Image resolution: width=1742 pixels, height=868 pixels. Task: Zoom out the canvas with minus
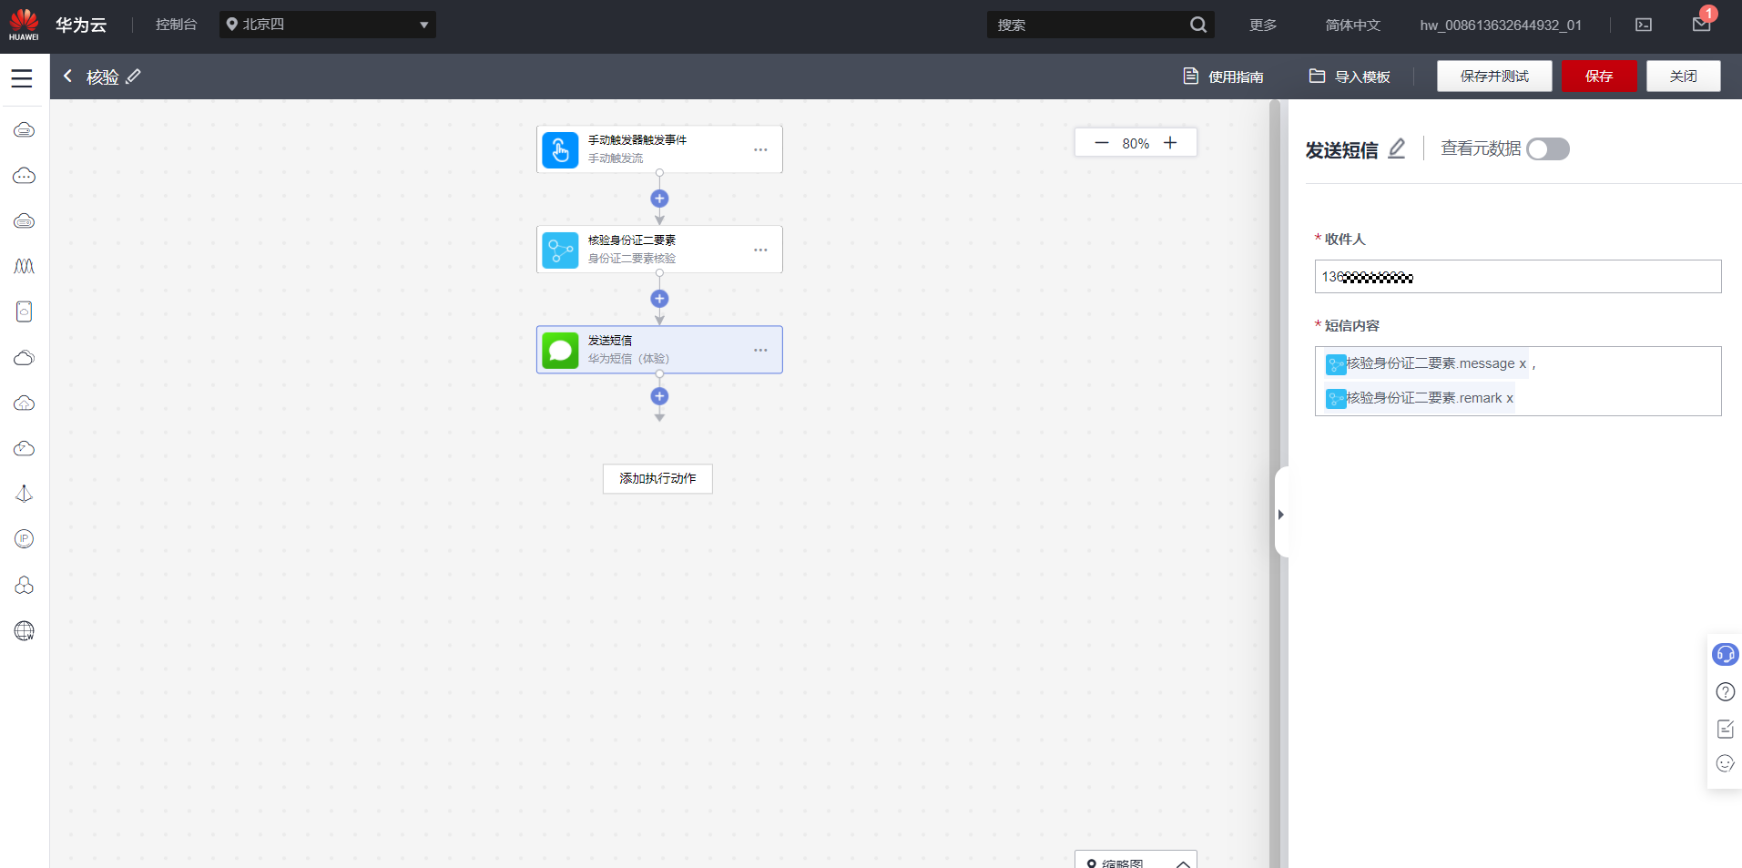[x=1102, y=143]
